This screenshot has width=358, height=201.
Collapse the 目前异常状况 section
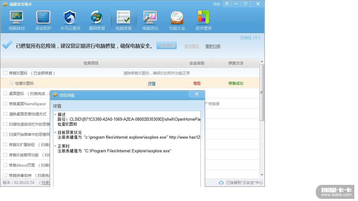pyautogui.click(x=55, y=132)
